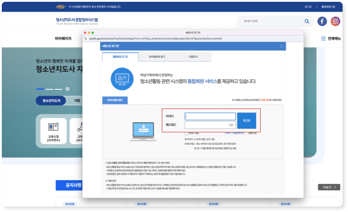Click into the 아이디 input field
Screen dimensions: 348x212
(210, 116)
